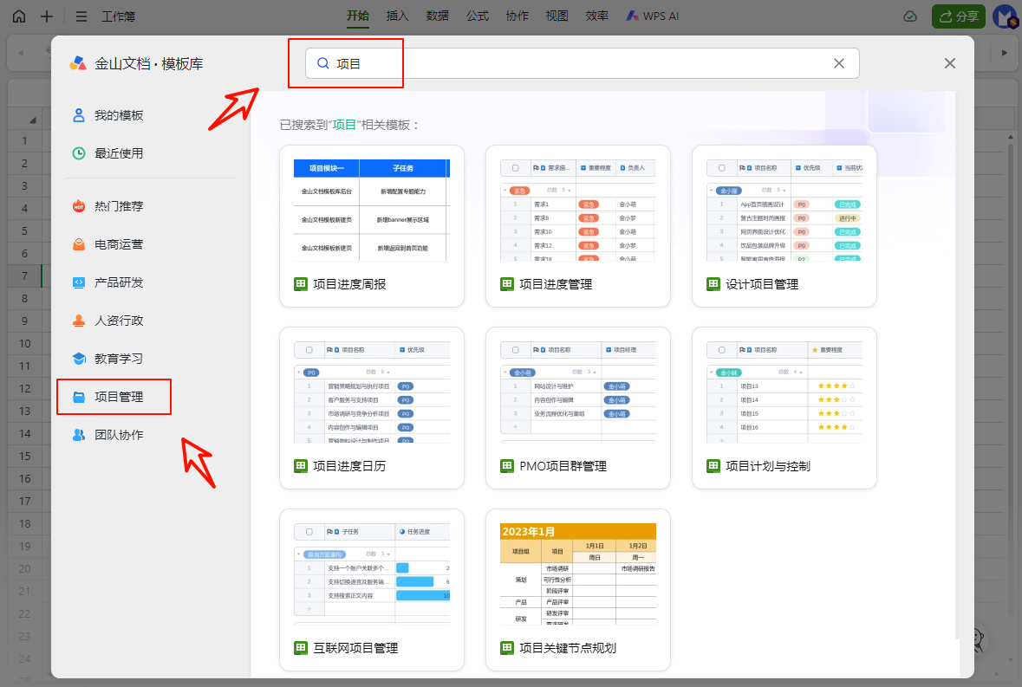Choose the 项目关键节点规划 template card

[x=577, y=574]
